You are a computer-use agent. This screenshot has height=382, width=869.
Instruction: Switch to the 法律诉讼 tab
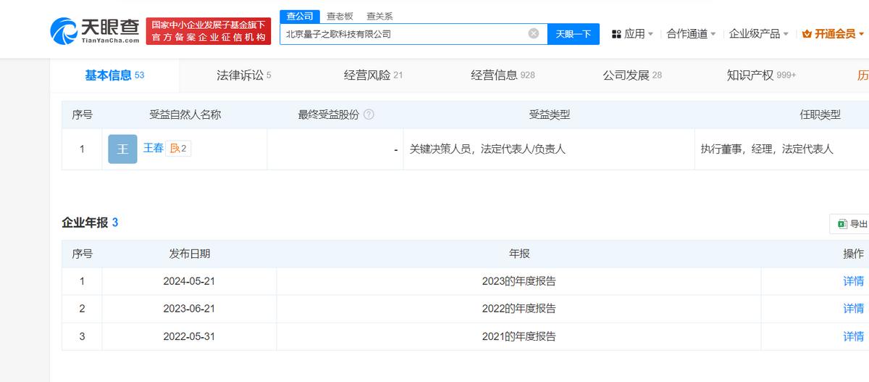243,75
